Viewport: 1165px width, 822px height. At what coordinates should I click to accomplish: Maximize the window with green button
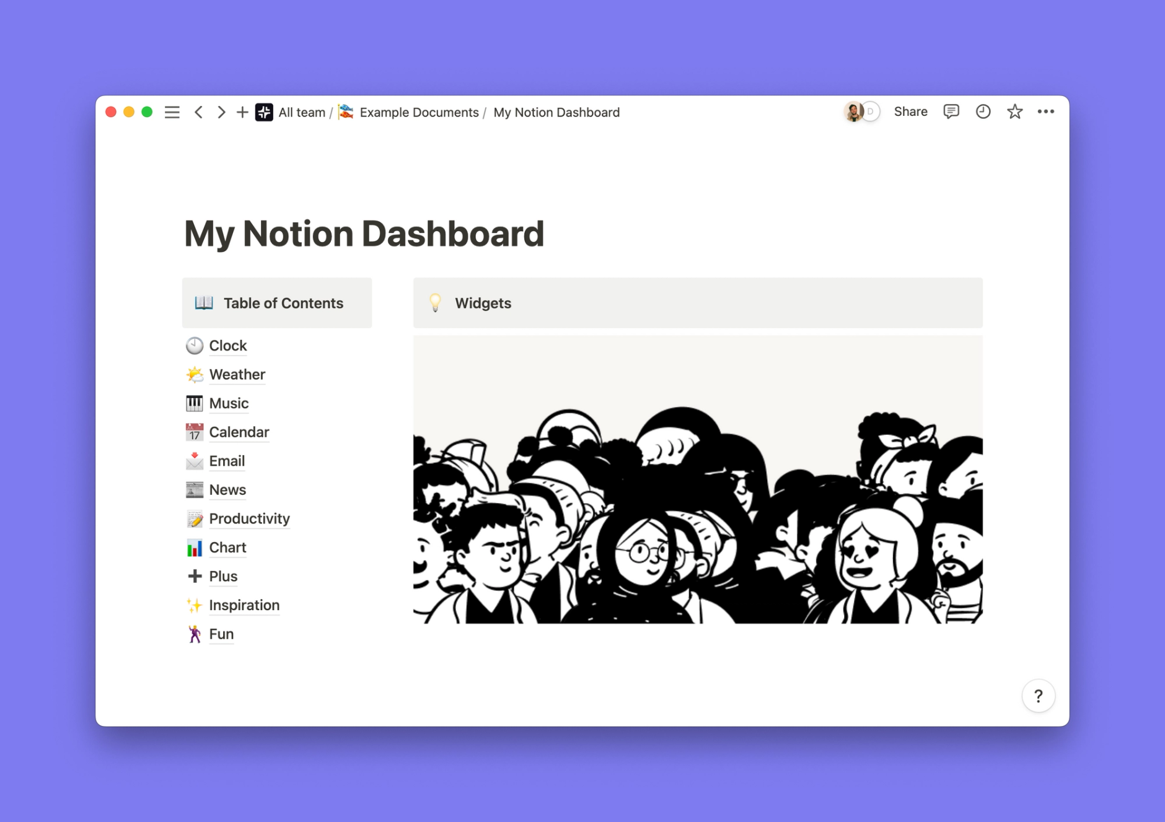pos(147,112)
